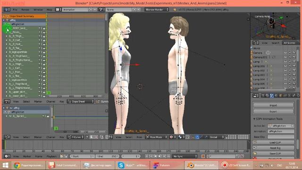Open the 3D viewport Pose menu
Viewport: 302px width, 170px height.
[139, 137]
